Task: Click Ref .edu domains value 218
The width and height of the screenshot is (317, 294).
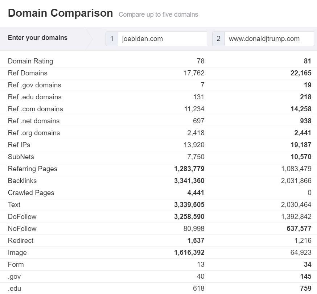Action: 306,97
